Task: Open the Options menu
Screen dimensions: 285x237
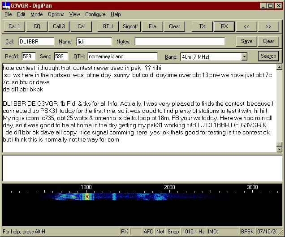Action: point(56,14)
